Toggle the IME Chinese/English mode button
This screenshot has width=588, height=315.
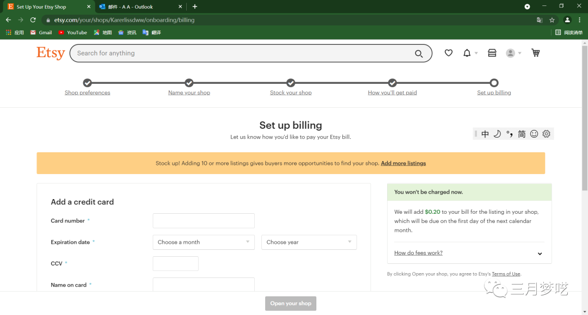click(485, 134)
